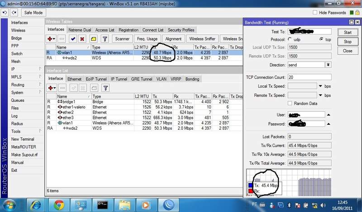Image resolution: width=362 pixels, height=212 pixels.
Task: Click the blue Tx legend swatch in graph
Action: pos(251,185)
